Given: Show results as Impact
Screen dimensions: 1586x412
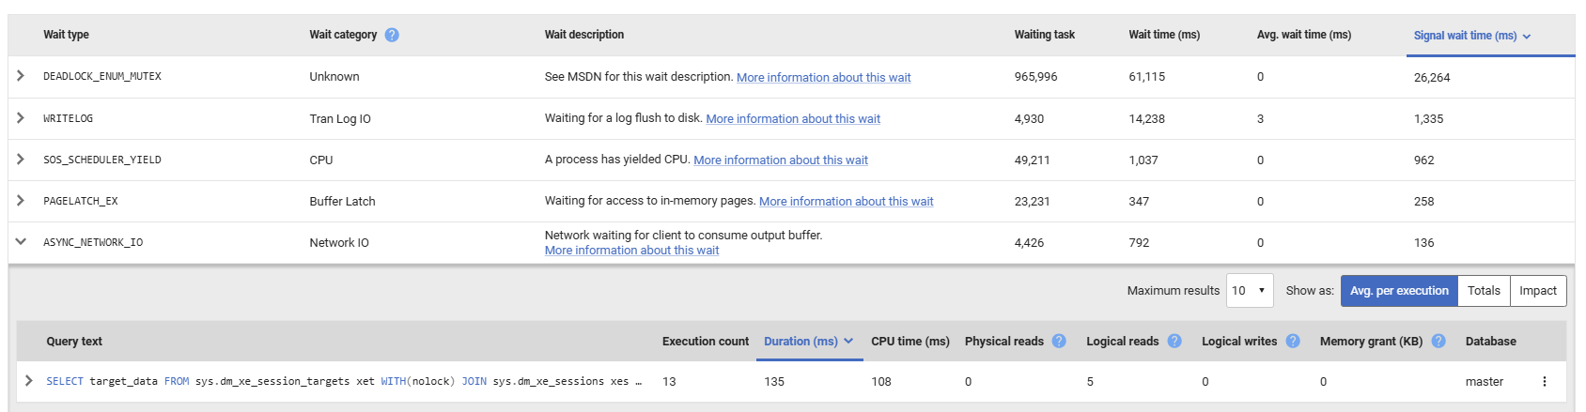Looking at the screenshot, I should pyautogui.click(x=1538, y=291).
